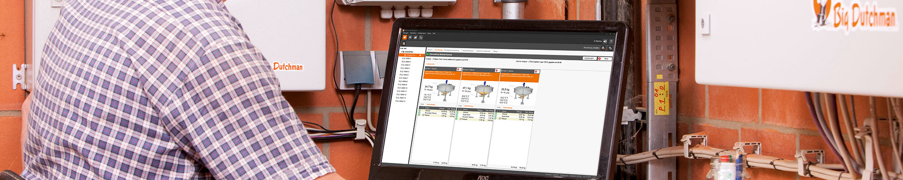
Task: Open the list view toolbar icon
Action: (x=410, y=37)
